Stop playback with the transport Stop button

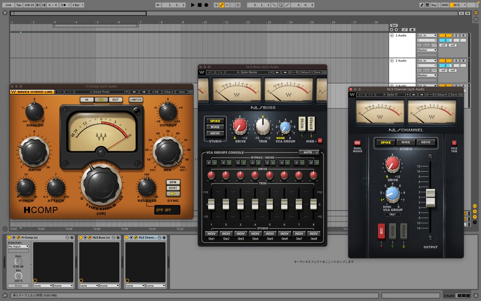pyautogui.click(x=199, y=5)
